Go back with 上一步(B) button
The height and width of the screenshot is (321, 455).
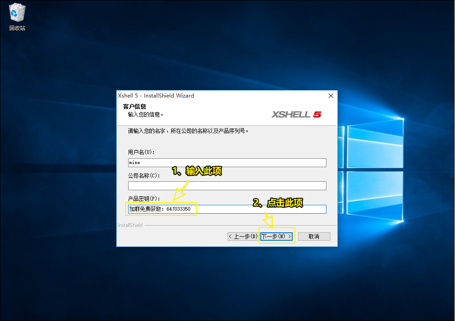[x=243, y=236]
